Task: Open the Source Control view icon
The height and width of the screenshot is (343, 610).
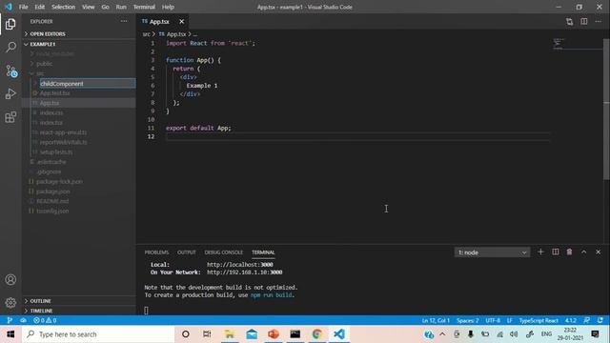Action: point(10,71)
